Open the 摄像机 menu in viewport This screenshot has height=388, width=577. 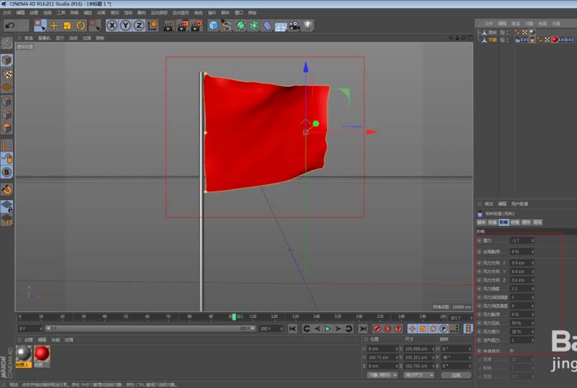44,38
